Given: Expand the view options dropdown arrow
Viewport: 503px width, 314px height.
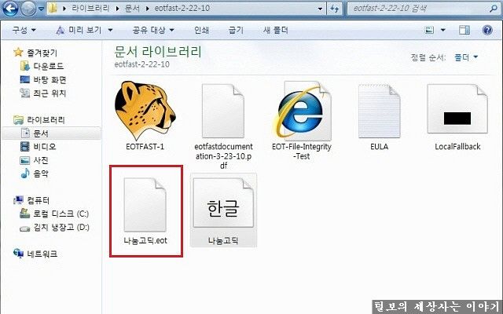Looking at the screenshot, I should tap(443, 30).
